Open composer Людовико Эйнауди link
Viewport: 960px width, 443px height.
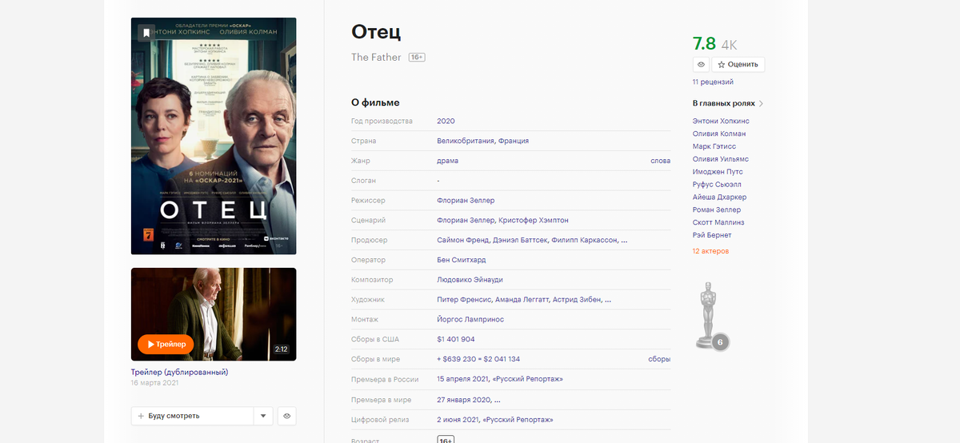[470, 280]
